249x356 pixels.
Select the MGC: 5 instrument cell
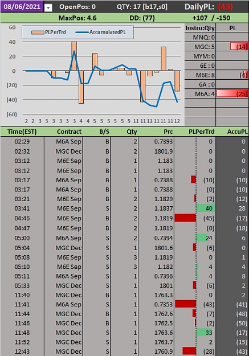tap(200, 47)
